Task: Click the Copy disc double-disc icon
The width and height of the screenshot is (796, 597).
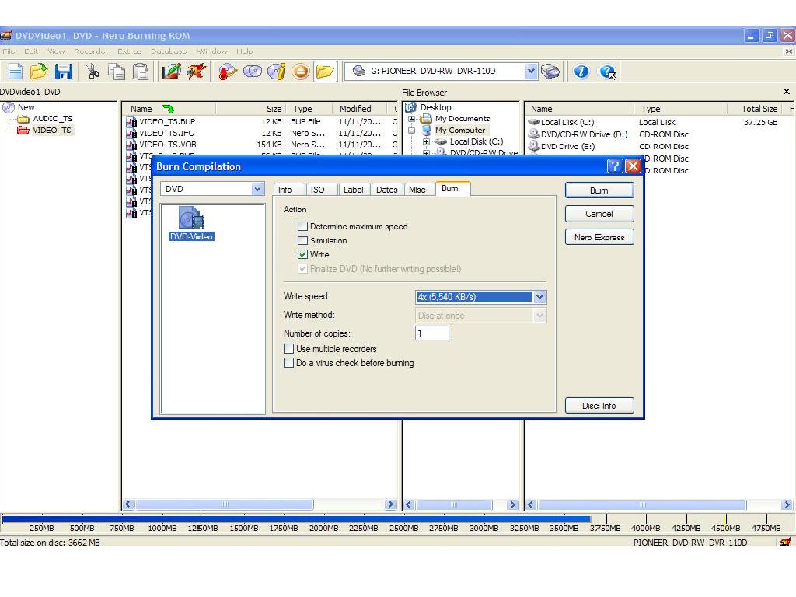Action: pos(253,72)
